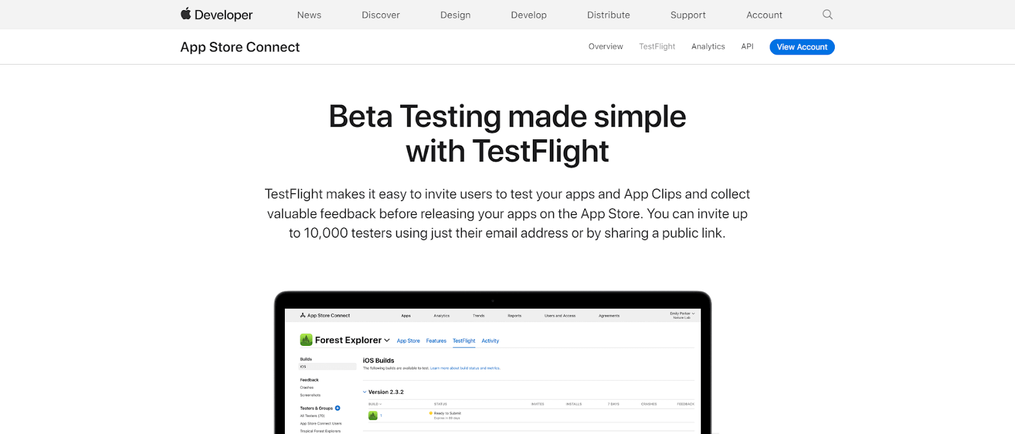Open the News menu item
Viewport: 1015px width, 434px height.
[309, 15]
